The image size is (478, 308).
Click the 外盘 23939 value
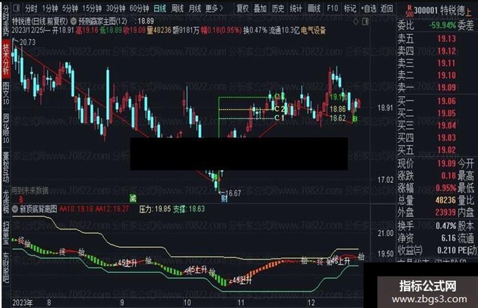click(446, 212)
